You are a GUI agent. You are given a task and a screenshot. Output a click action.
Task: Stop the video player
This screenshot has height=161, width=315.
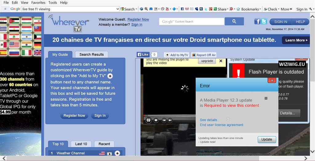click(x=156, y=120)
